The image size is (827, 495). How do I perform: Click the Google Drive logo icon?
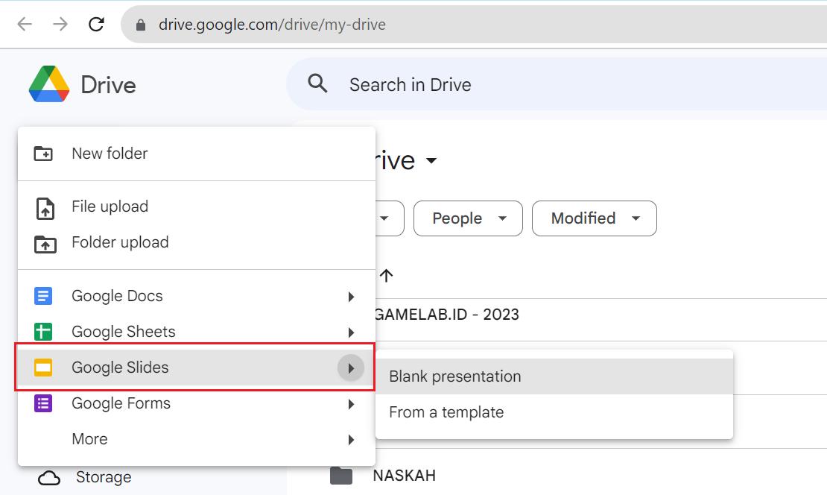tap(48, 84)
